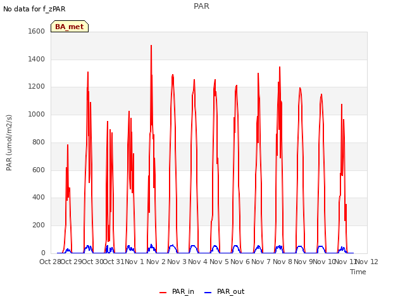
Task: Click the 600 y-axis tick label
Action: tap(39, 170)
